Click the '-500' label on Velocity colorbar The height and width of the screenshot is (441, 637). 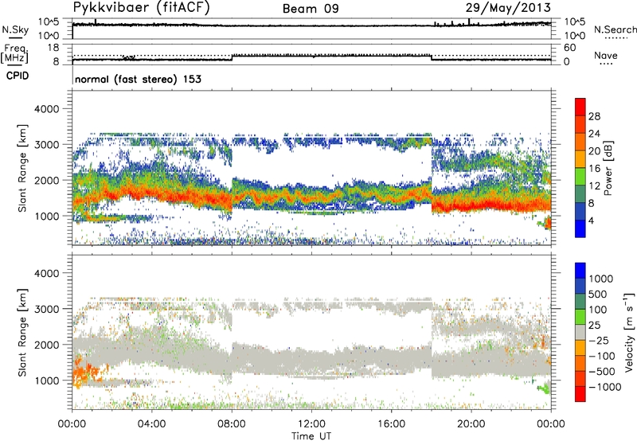(x=602, y=371)
